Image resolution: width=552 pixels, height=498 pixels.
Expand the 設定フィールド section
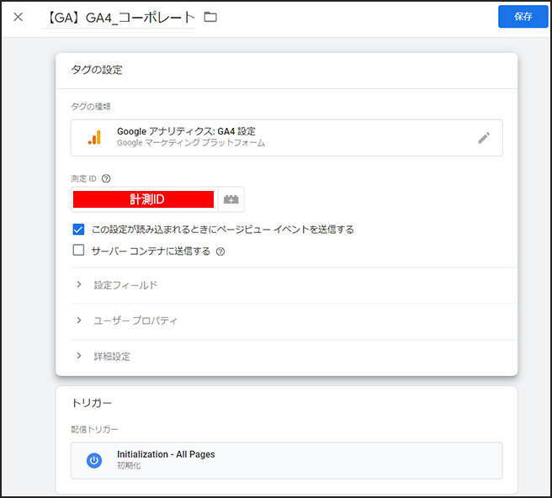[x=294, y=285]
